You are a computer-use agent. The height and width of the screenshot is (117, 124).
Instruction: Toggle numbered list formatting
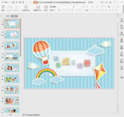pyautogui.click(x=97, y=7)
